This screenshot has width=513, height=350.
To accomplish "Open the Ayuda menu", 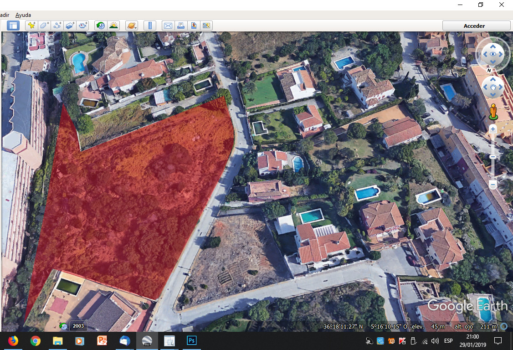I will coord(23,15).
